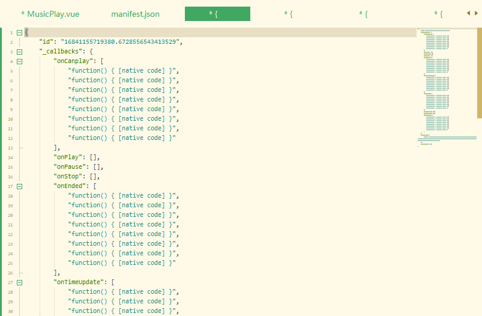Click the "onPause" key on line 15

click(70, 166)
